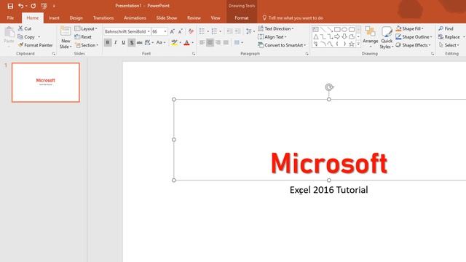
Task: Open the Shape Outline dropdown
Action: click(x=414, y=37)
